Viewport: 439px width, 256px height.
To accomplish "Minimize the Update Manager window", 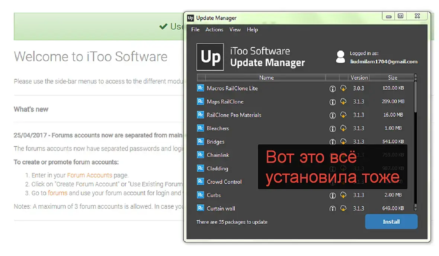I will 389,16.
